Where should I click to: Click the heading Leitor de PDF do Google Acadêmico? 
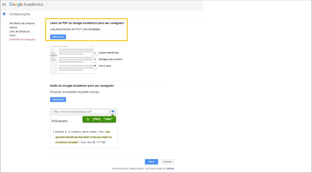click(87, 23)
